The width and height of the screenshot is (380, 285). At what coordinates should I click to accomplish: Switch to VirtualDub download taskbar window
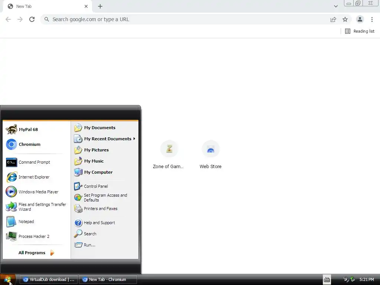pos(49,279)
